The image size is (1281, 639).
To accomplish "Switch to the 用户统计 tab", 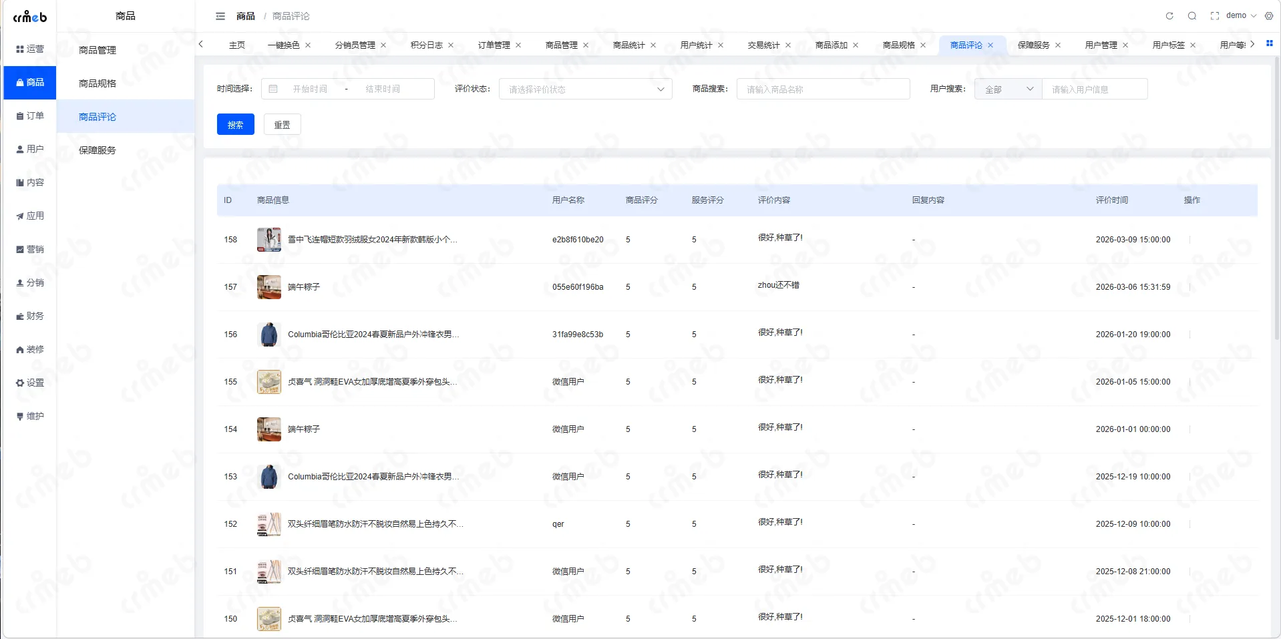I will point(697,45).
